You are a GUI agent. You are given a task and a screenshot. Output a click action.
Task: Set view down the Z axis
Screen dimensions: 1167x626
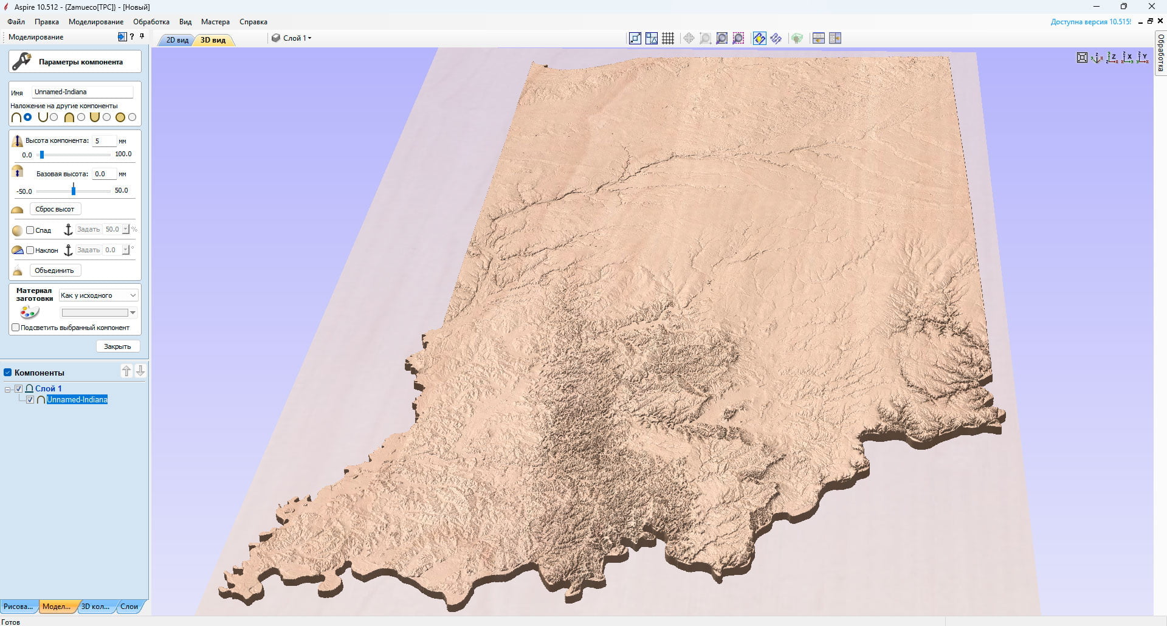pyautogui.click(x=1112, y=58)
